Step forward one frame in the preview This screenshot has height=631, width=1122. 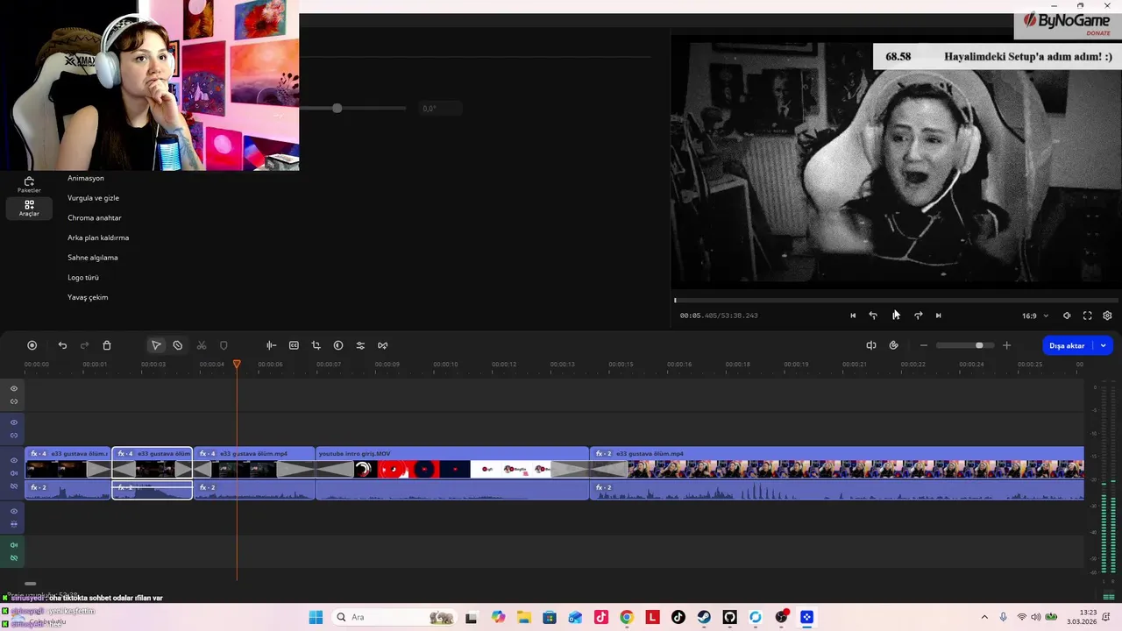coord(918,315)
